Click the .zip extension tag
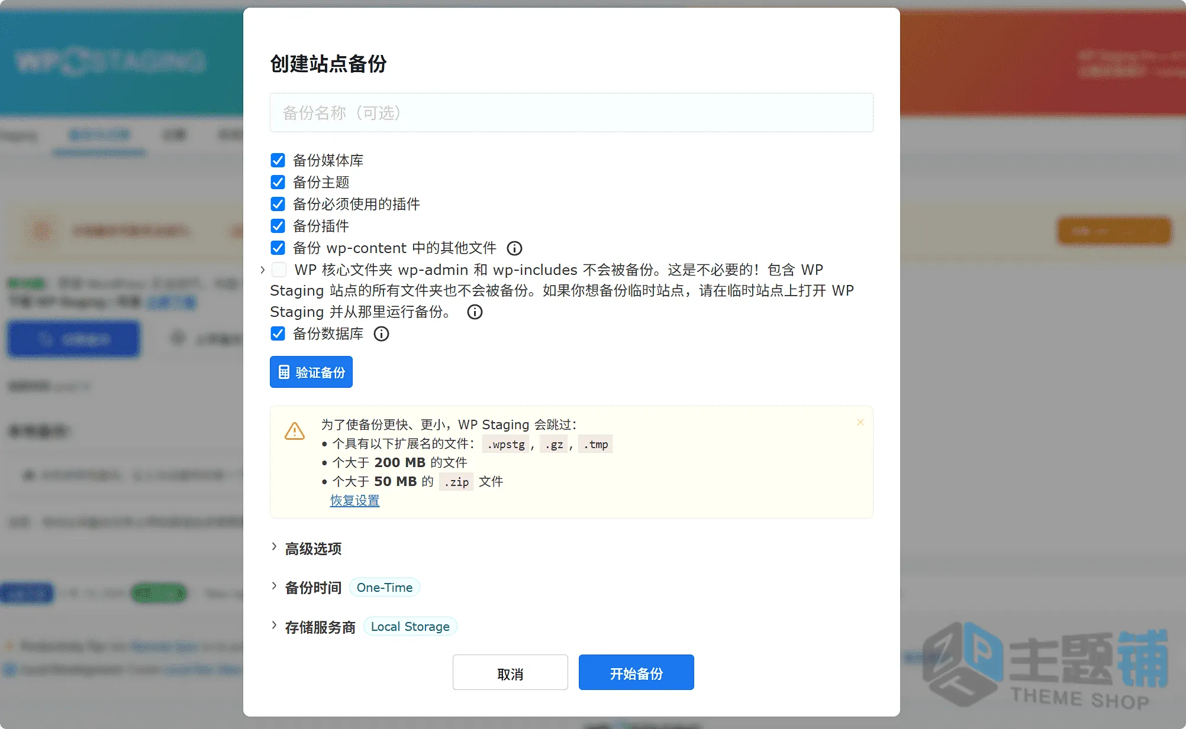The width and height of the screenshot is (1186, 729). pos(456,482)
